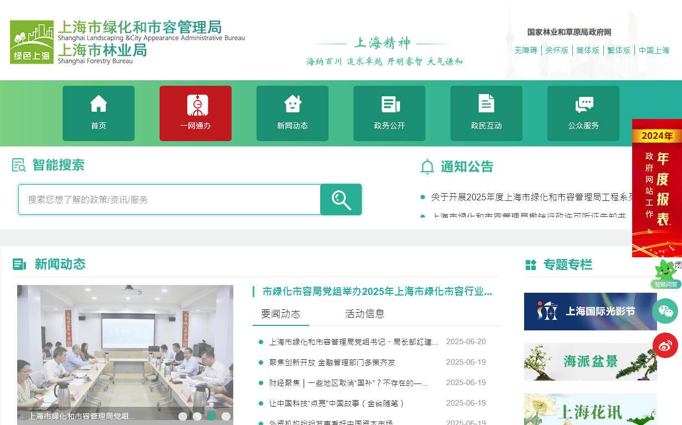Open the 首页 home tile
682x425 pixels.
[x=99, y=113]
